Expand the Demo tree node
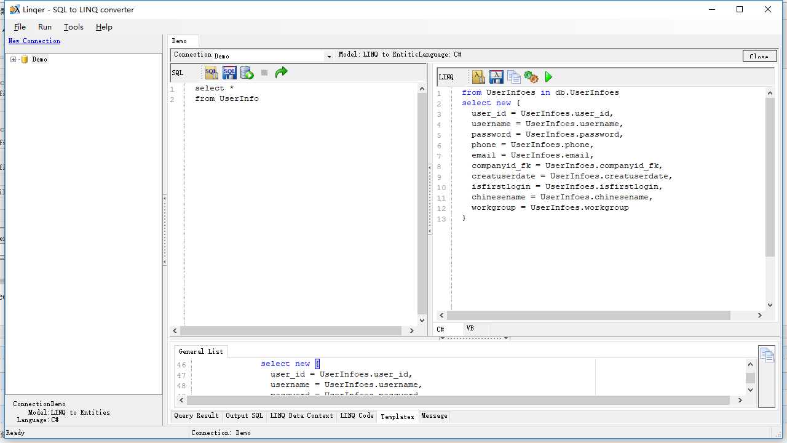 pos(14,59)
